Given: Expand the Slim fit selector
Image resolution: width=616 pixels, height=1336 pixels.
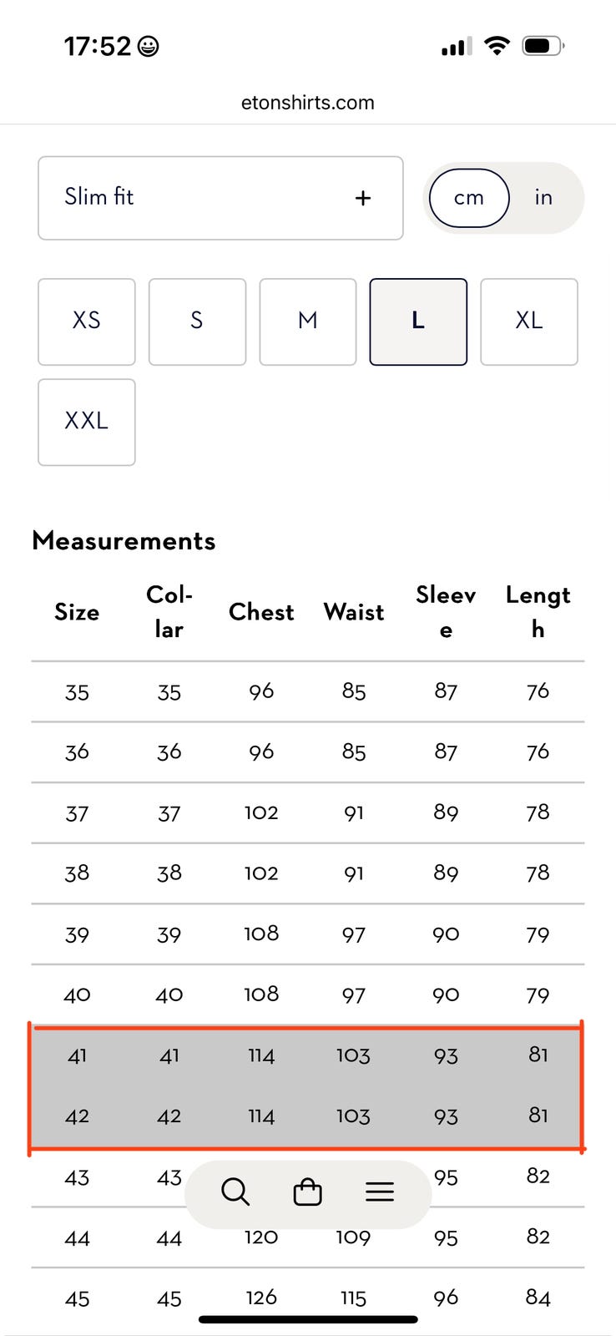Looking at the screenshot, I should [220, 198].
